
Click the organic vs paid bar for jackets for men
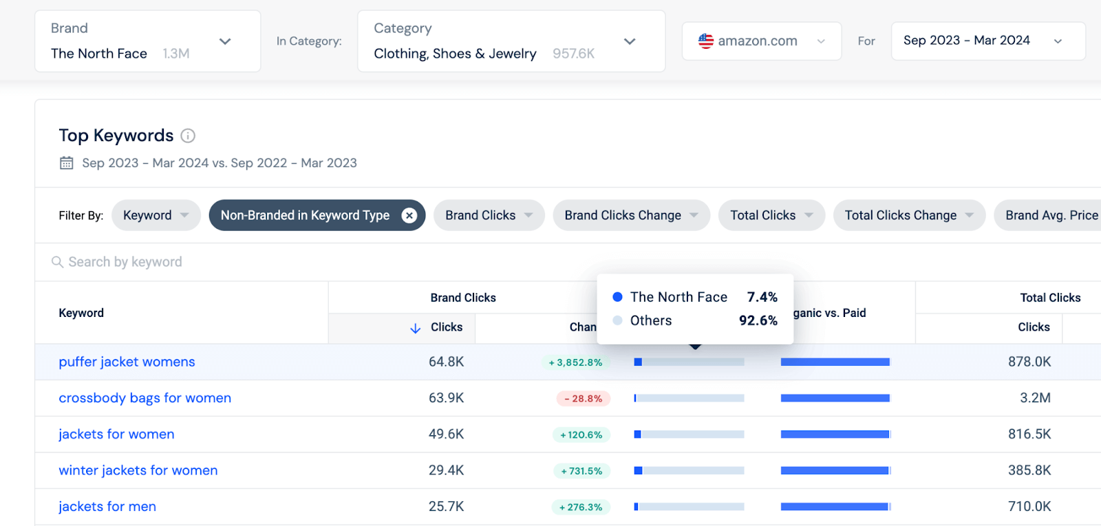[x=836, y=507]
